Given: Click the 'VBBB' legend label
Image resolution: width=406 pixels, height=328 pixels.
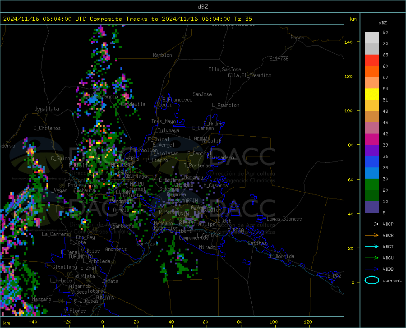Looking at the screenshot, I should coord(388,269).
